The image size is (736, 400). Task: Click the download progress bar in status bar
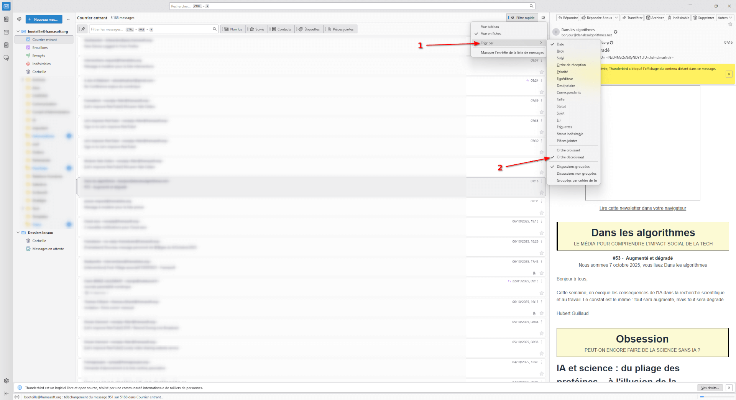(x=716, y=397)
